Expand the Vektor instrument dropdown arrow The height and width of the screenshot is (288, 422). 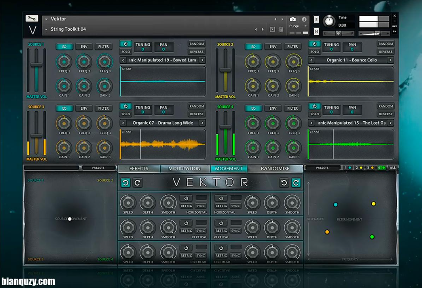click(x=46, y=19)
